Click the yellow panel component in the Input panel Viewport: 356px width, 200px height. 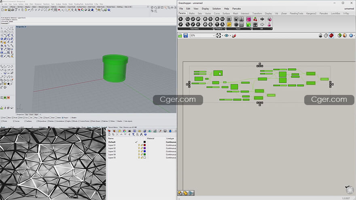[229, 25]
